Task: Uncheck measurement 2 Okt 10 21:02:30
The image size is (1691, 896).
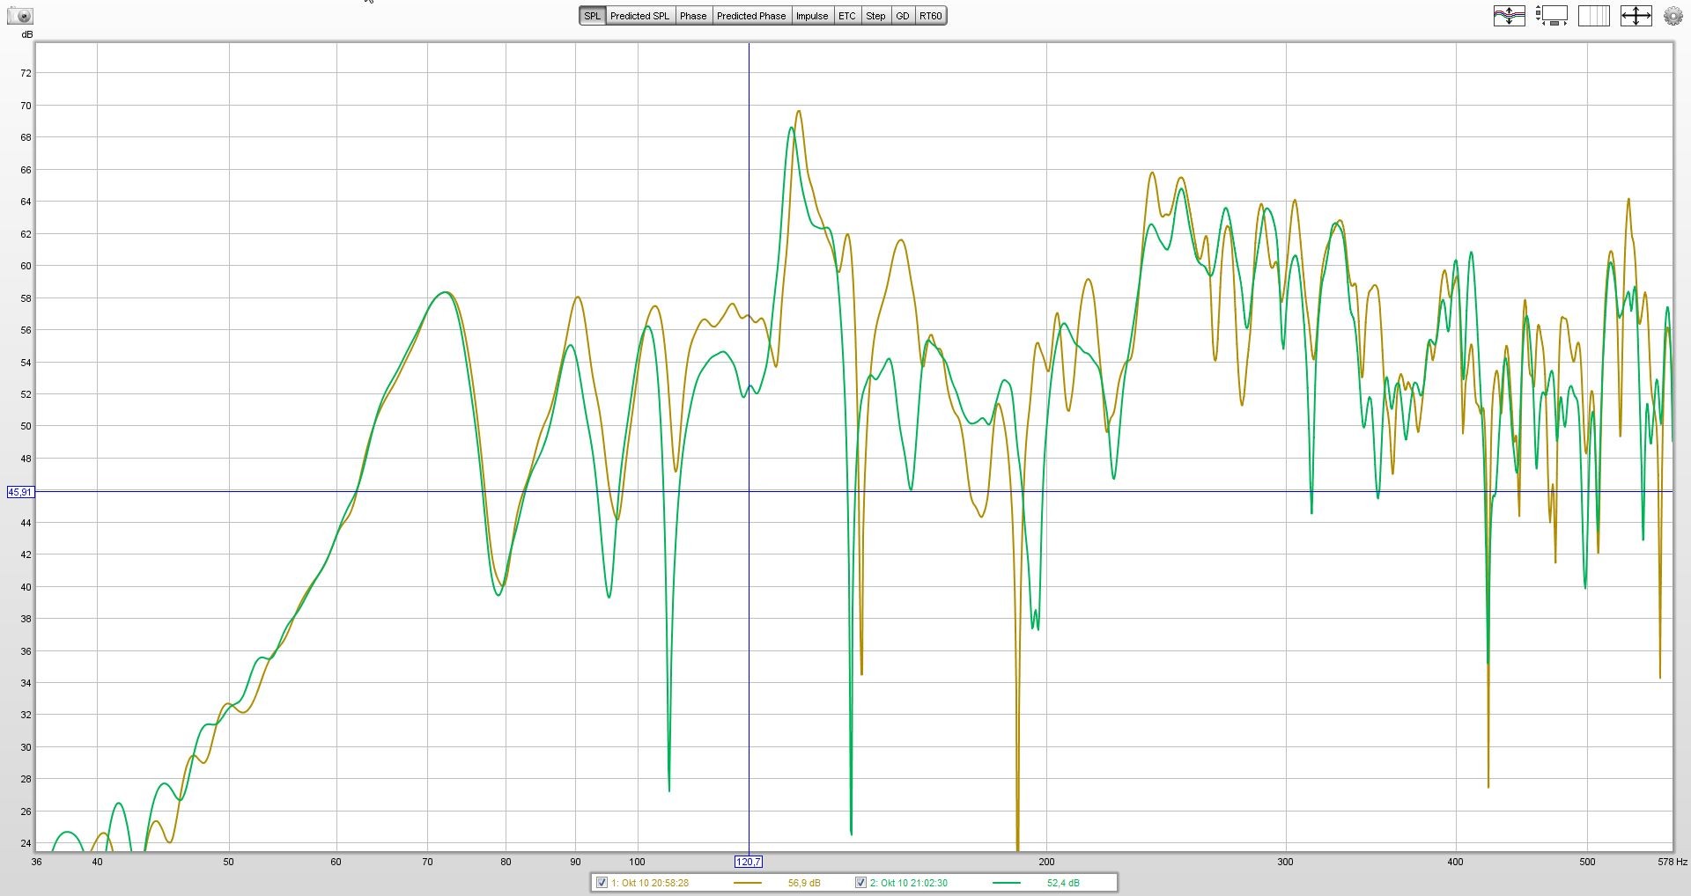Action: 861,883
